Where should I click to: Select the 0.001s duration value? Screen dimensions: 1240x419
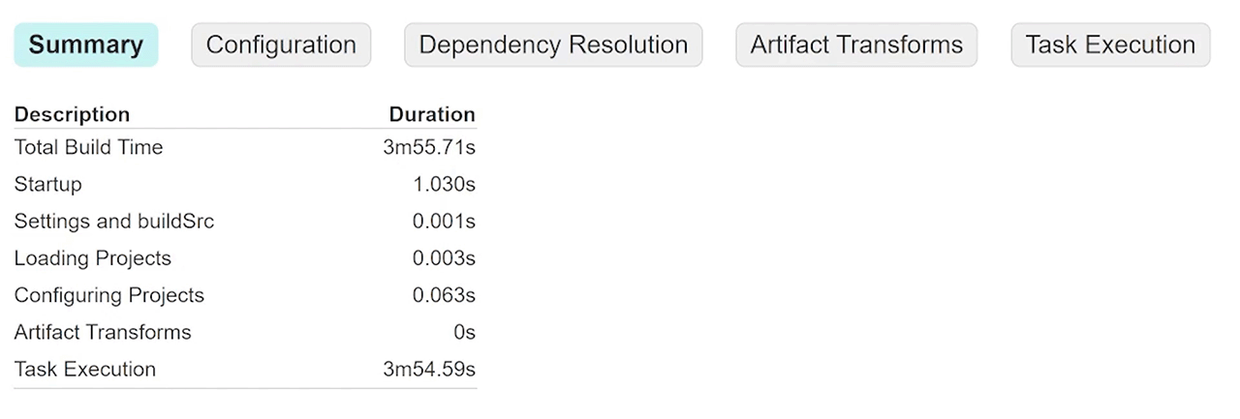tap(444, 221)
